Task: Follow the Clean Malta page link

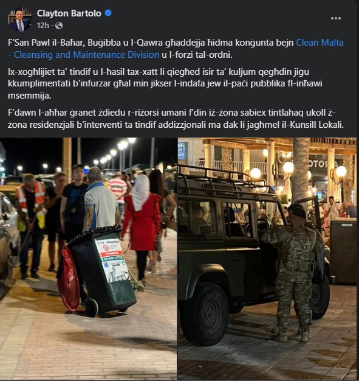Action: [x=320, y=43]
